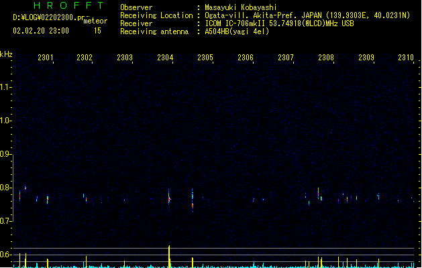The height and width of the screenshot is (268, 422).
Task: Click the 1.1 kHz frequency label
Action: [x=5, y=87]
